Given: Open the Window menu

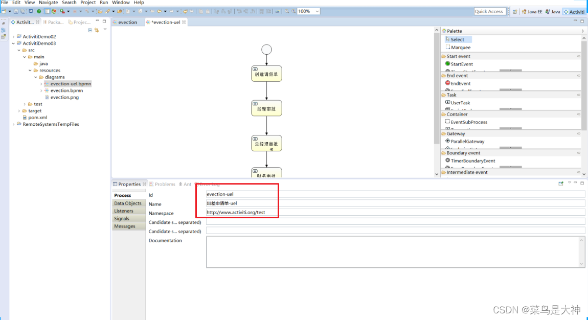Looking at the screenshot, I should [x=120, y=3].
